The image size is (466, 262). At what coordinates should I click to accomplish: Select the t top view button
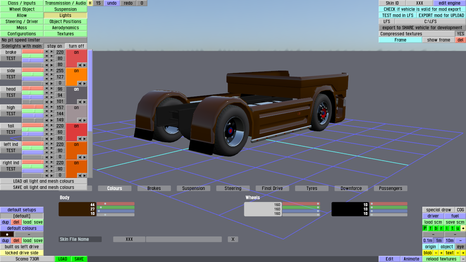click(x=452, y=228)
